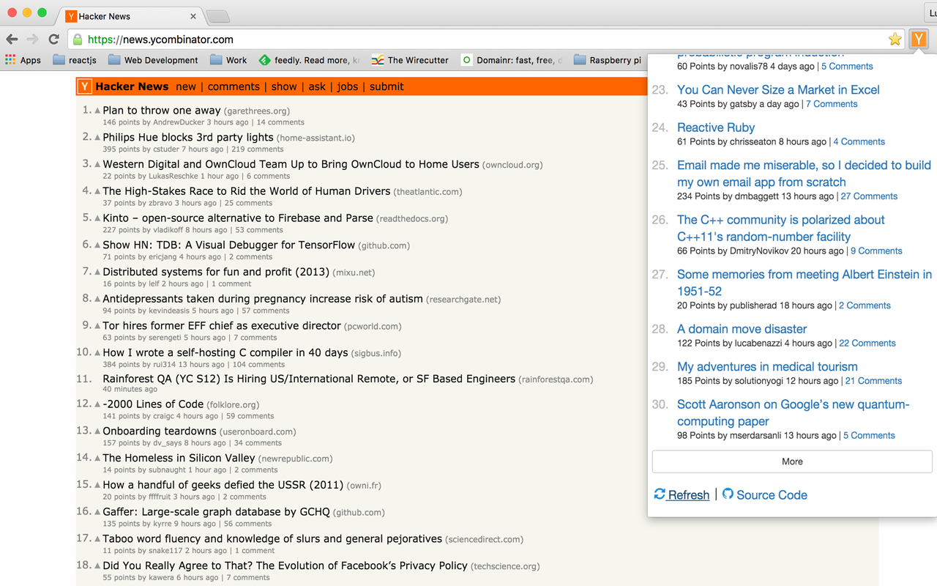Screen dimensions: 937x586
Task: Reload the page with the refresh icon
Action: [53, 40]
